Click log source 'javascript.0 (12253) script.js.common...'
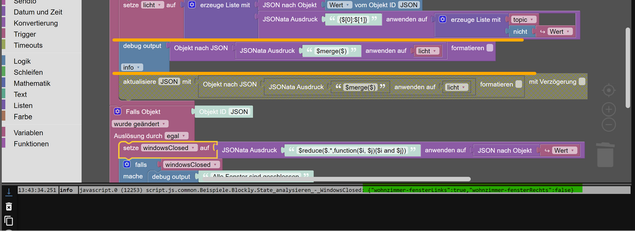This screenshot has width=635, height=231. tap(221, 190)
